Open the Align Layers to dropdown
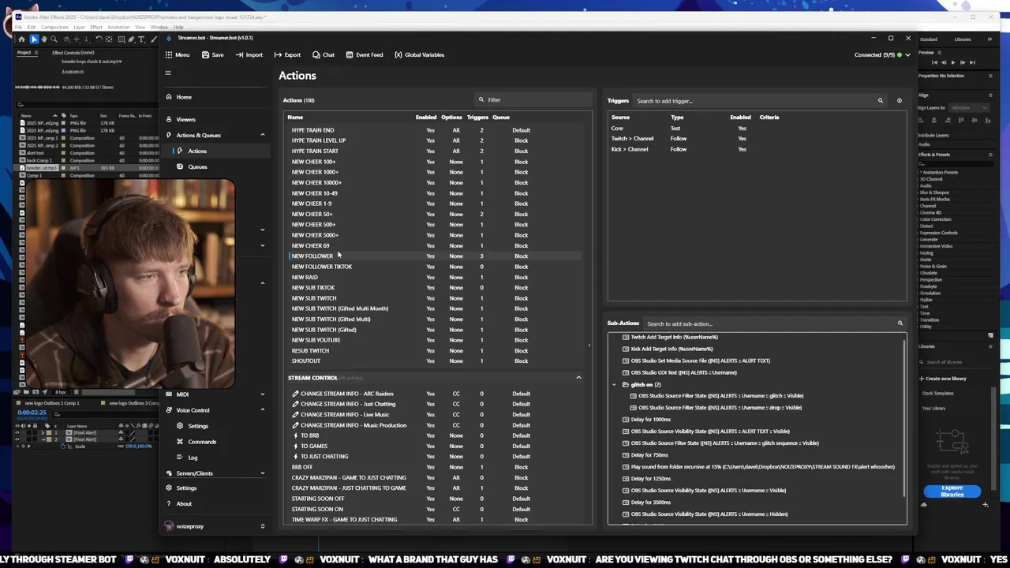This screenshot has height=568, width=1010. (968, 107)
